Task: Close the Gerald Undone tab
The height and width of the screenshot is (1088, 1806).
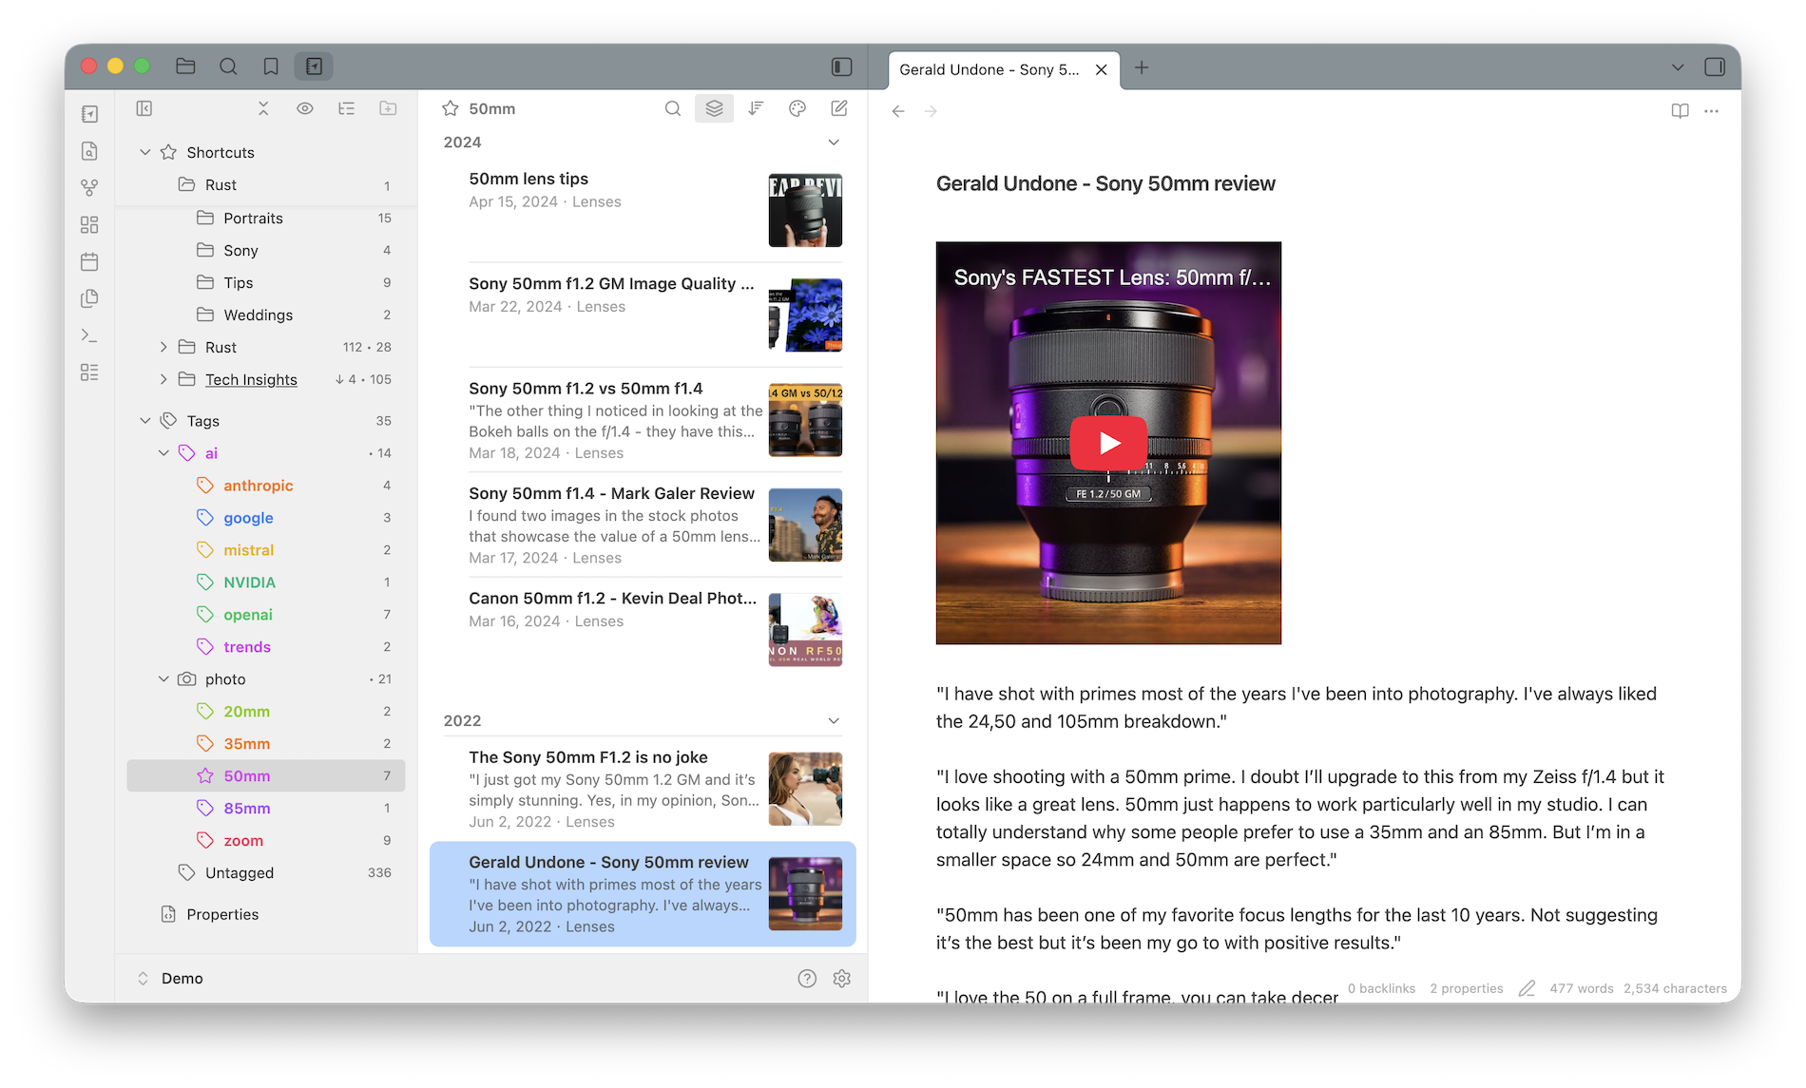Action: [1102, 69]
